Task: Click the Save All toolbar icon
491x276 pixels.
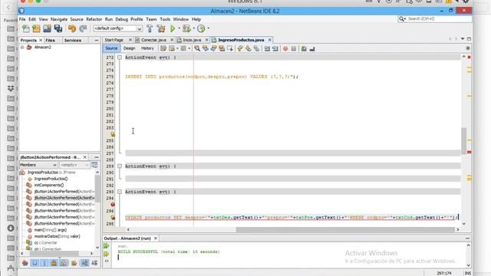Action: 58,28
